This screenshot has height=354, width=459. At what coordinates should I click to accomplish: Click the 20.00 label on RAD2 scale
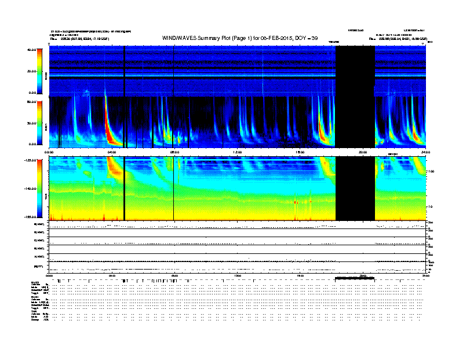click(31, 71)
